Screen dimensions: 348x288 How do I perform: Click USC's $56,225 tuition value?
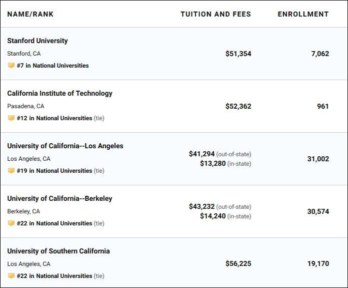238,263
